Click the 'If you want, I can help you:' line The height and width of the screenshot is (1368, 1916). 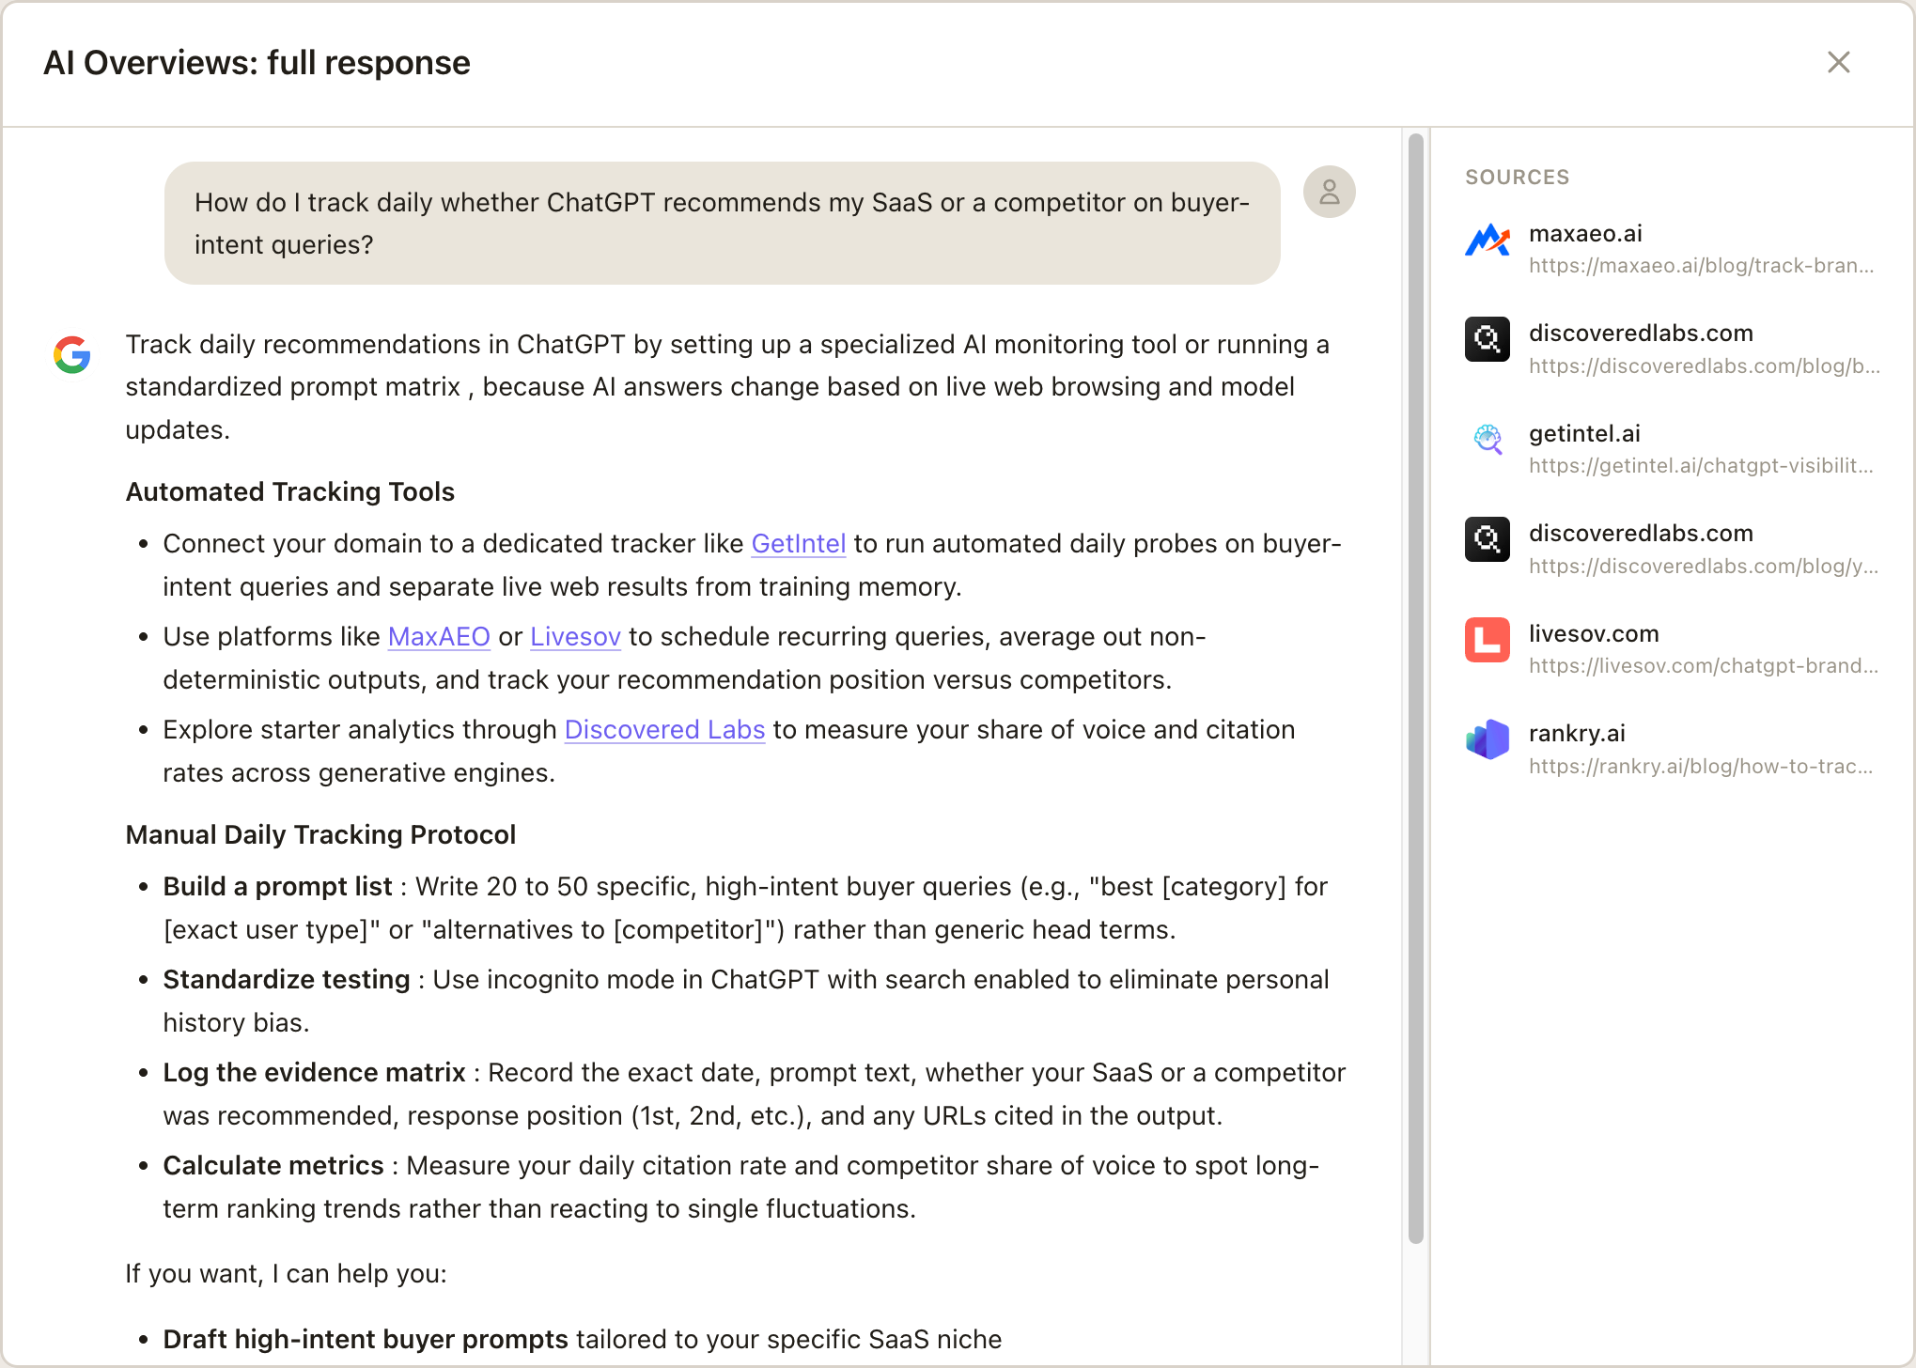pos(286,1273)
